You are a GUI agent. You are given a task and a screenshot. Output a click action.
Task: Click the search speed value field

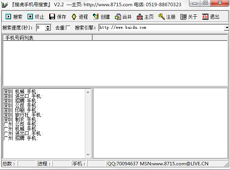(41, 28)
